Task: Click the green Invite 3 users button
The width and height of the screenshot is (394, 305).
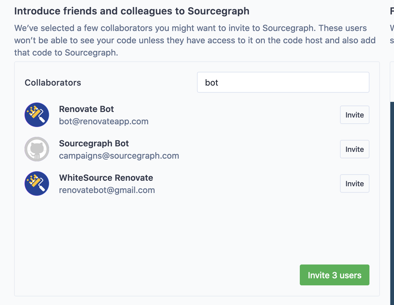Action: pos(334,275)
